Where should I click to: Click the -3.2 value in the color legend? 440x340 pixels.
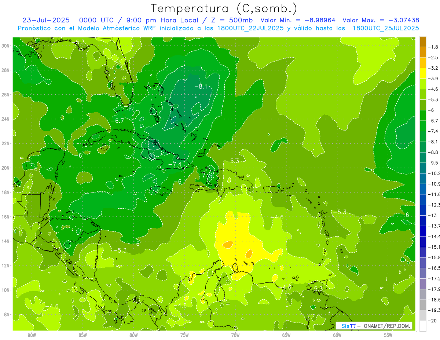[433, 68]
